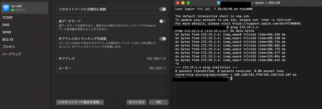Click the icmp_seq=7 time=106.642 ms line
Viewport: 322px width, 109px height.
pos(230,60)
